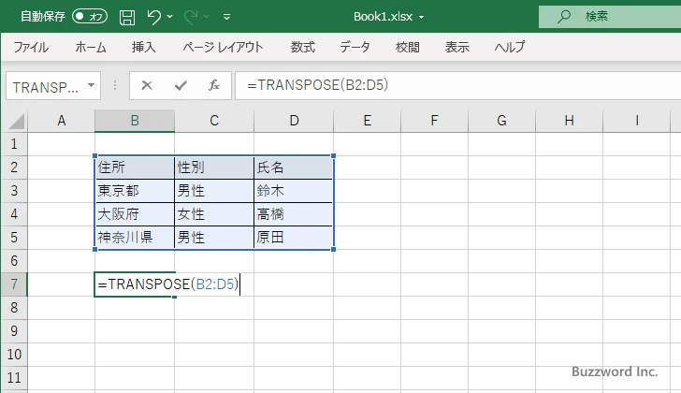
Task: Select column D header
Action: tap(294, 121)
